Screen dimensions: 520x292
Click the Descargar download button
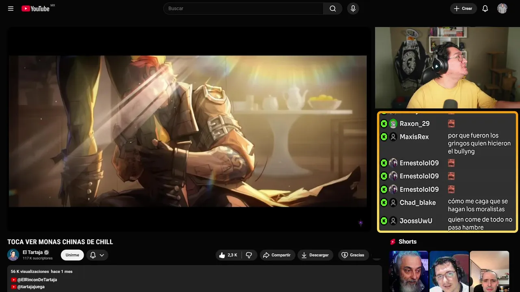(x=315, y=255)
